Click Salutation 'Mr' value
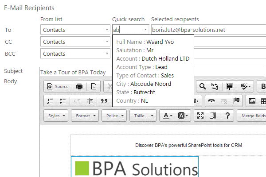 tap(150, 50)
